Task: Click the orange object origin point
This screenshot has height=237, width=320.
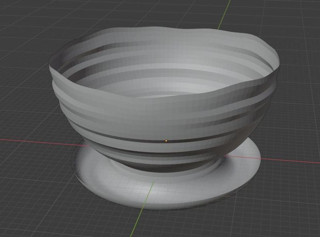Action: (166, 140)
